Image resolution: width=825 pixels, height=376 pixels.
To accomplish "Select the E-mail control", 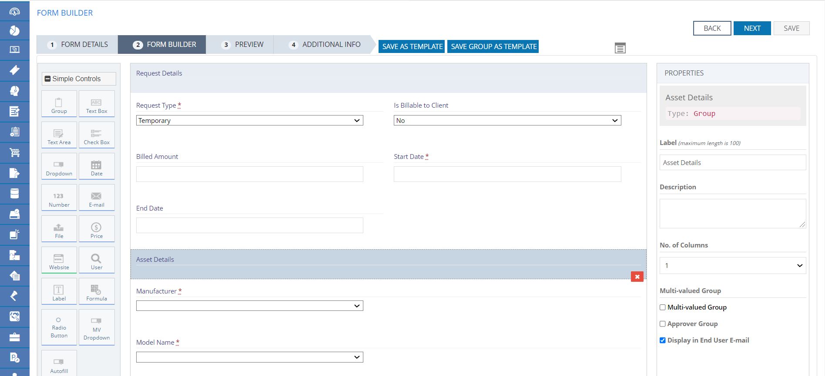I will coord(97,198).
